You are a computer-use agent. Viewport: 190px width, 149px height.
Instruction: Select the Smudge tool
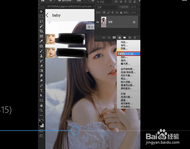[x=41, y=76]
